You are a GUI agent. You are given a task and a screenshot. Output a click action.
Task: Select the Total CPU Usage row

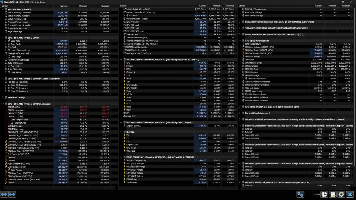point(59,63)
